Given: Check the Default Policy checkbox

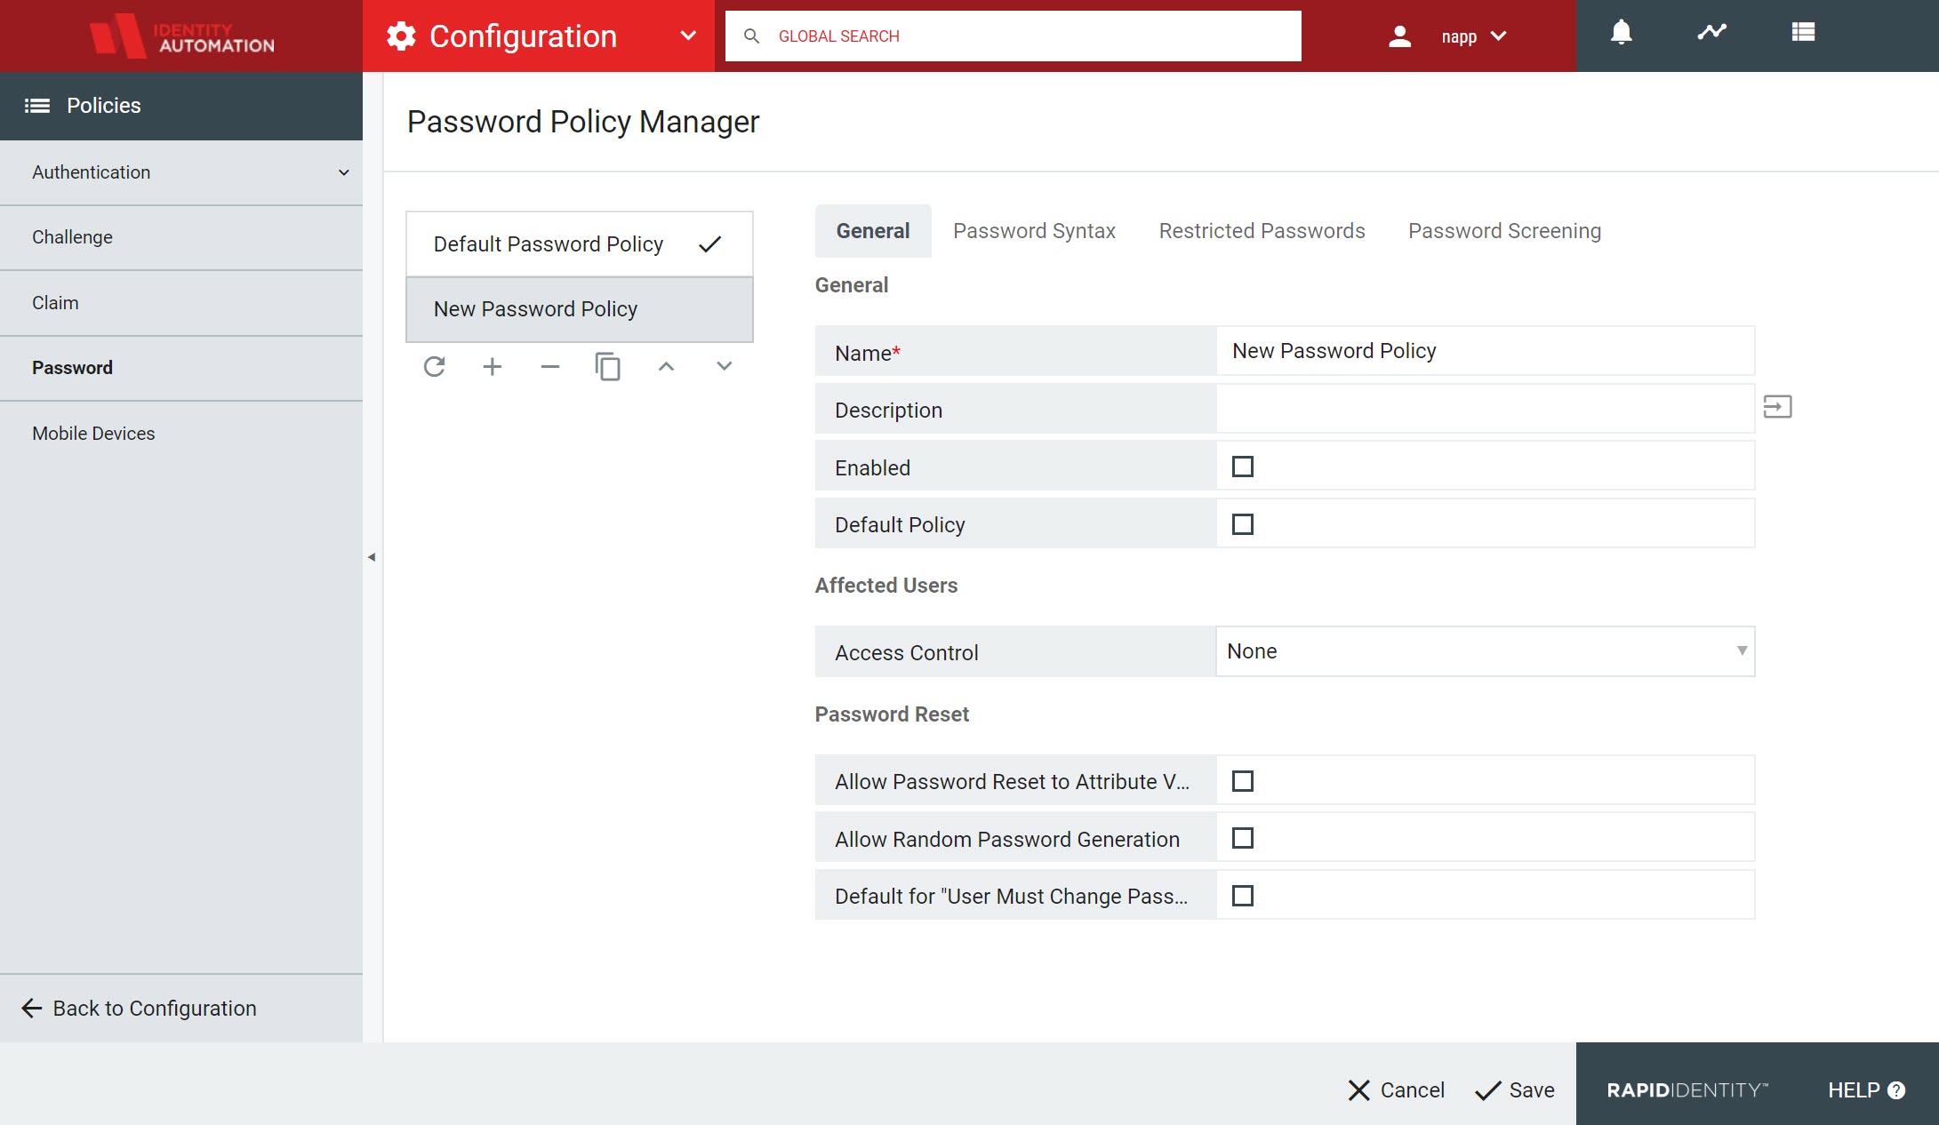Looking at the screenshot, I should (x=1243, y=524).
